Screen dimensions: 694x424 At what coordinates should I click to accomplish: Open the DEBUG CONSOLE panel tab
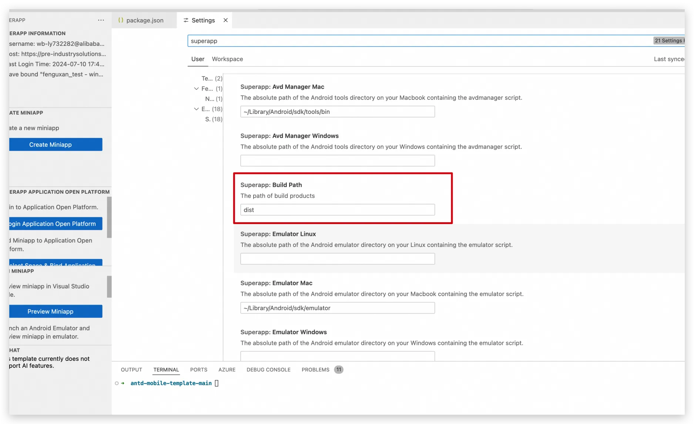[268, 370]
